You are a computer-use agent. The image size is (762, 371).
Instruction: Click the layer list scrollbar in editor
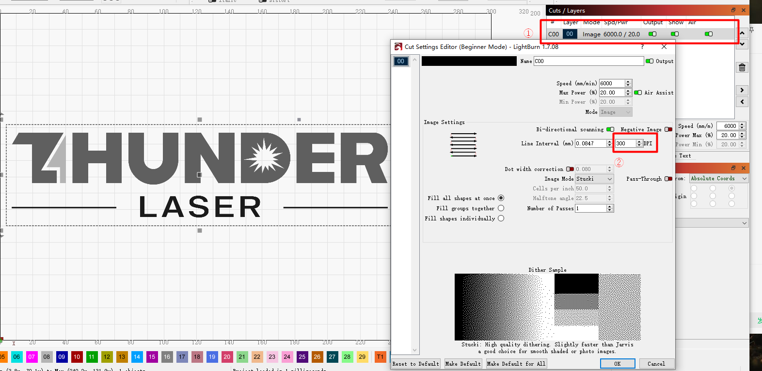click(414, 205)
